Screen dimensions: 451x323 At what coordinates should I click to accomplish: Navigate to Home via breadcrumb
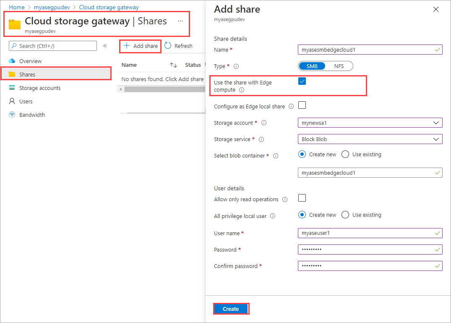[16, 7]
